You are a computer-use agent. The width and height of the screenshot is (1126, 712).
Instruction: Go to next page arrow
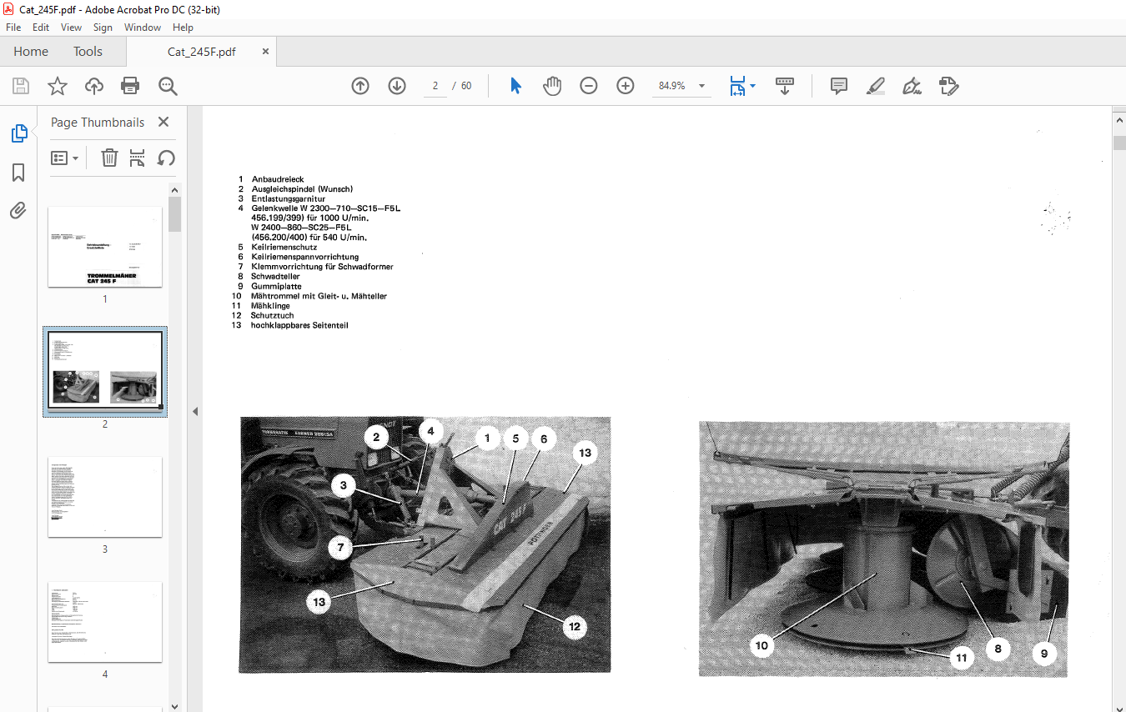tap(397, 86)
